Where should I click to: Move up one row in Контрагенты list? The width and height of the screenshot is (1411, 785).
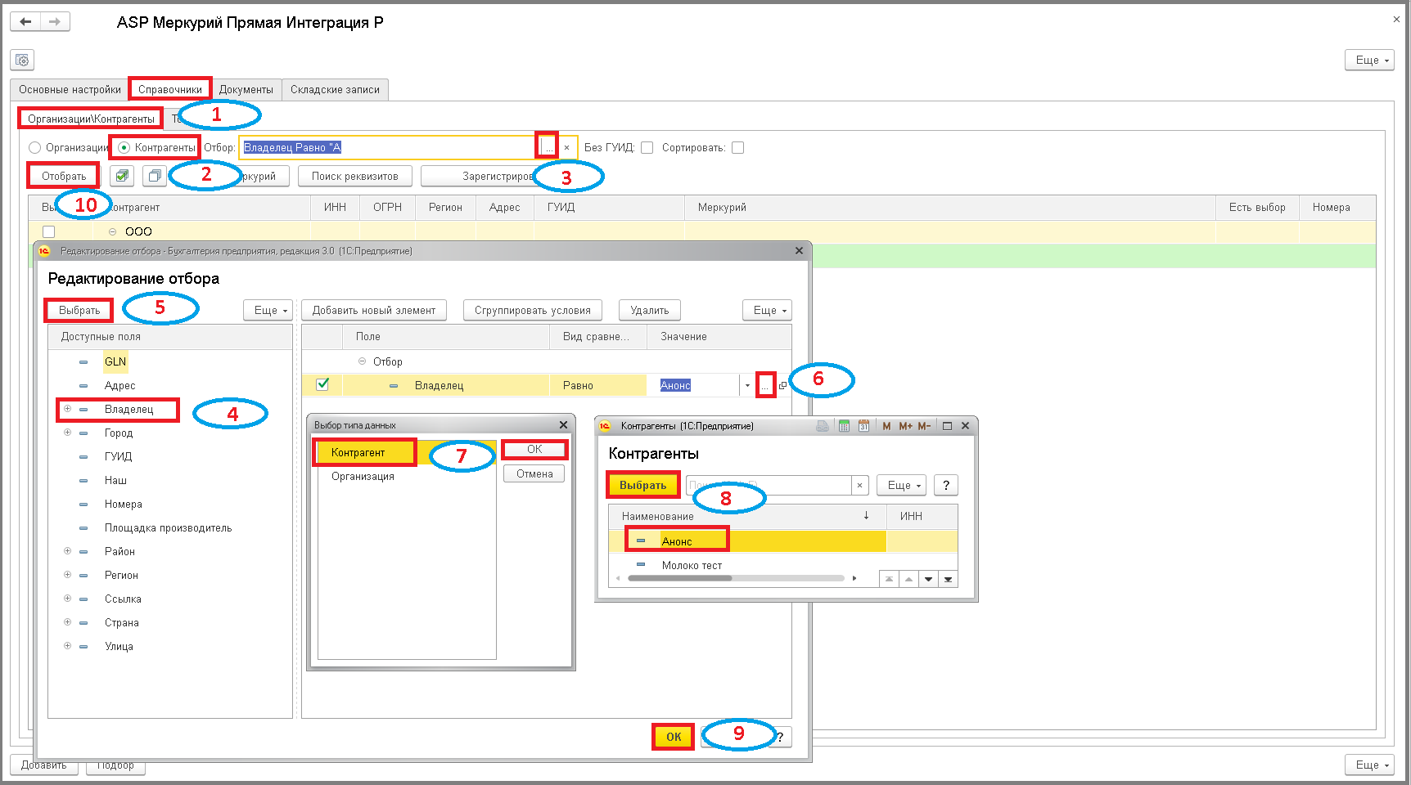point(908,579)
